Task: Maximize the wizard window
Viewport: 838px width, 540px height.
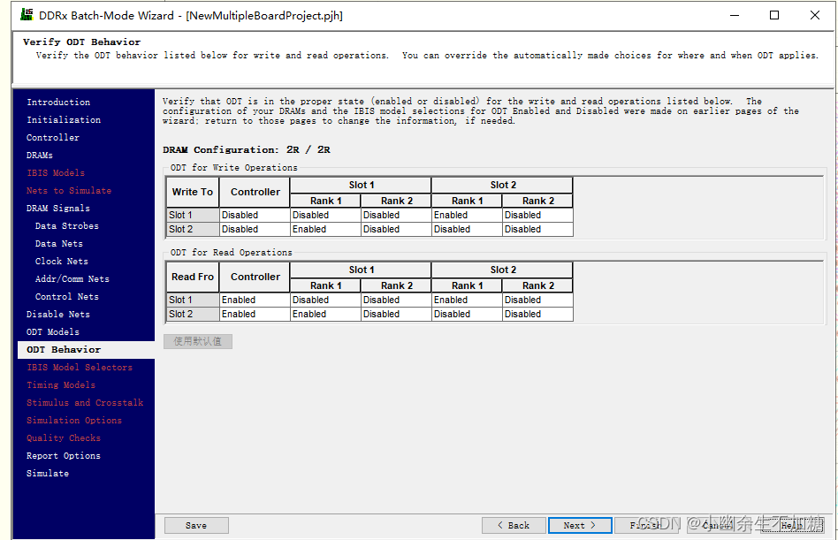Action: [x=773, y=15]
